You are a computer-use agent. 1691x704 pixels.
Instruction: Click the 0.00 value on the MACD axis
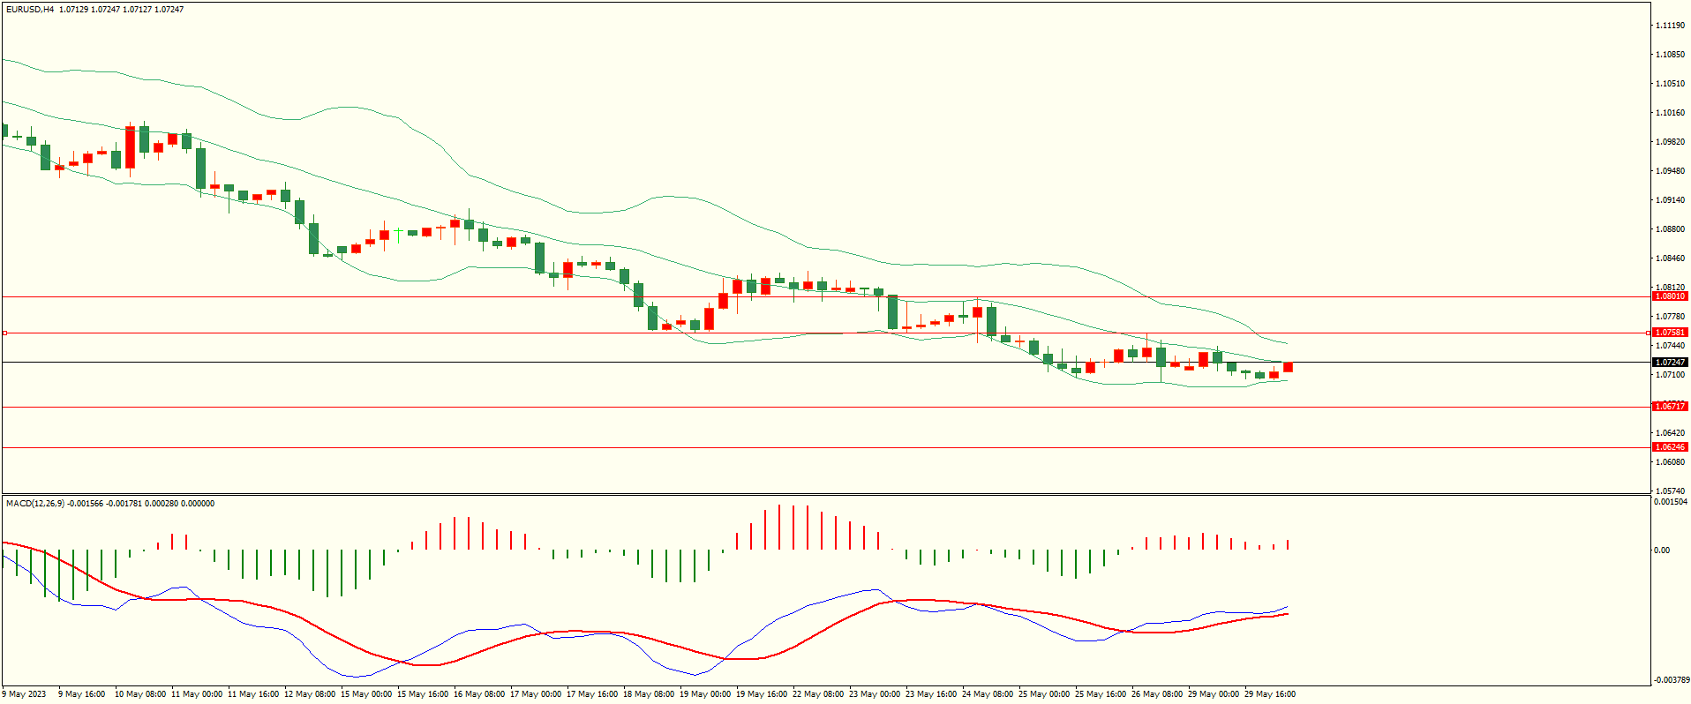click(x=1662, y=550)
